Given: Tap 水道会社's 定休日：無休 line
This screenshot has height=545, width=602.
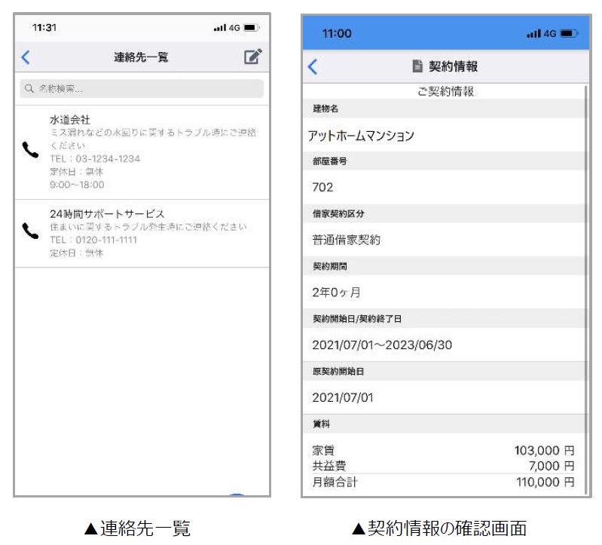Looking at the screenshot, I should coord(76,172).
